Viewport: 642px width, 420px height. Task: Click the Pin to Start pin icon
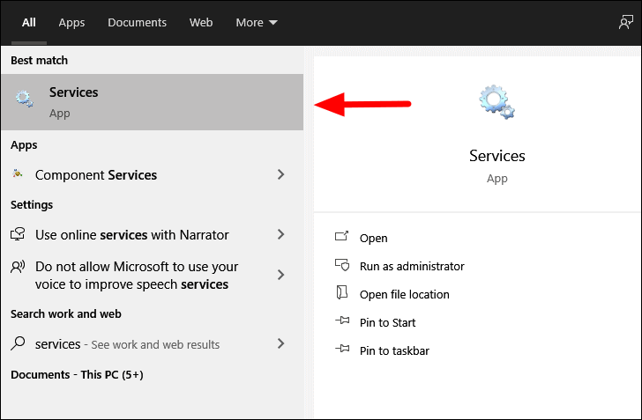[x=342, y=321]
